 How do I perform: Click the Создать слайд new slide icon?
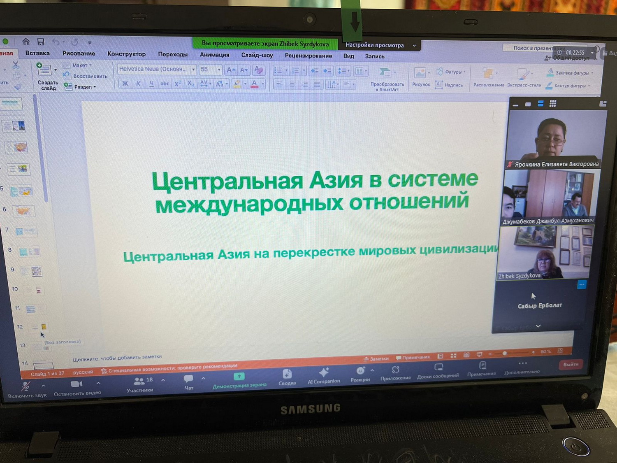click(x=44, y=70)
